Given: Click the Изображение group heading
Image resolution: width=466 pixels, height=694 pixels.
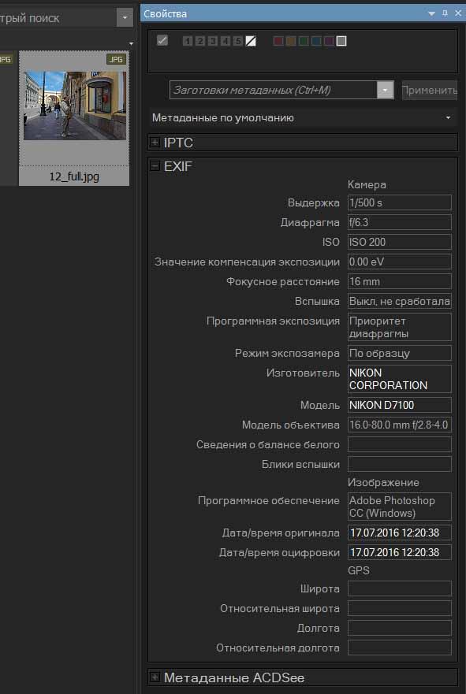Looking at the screenshot, I should [383, 482].
